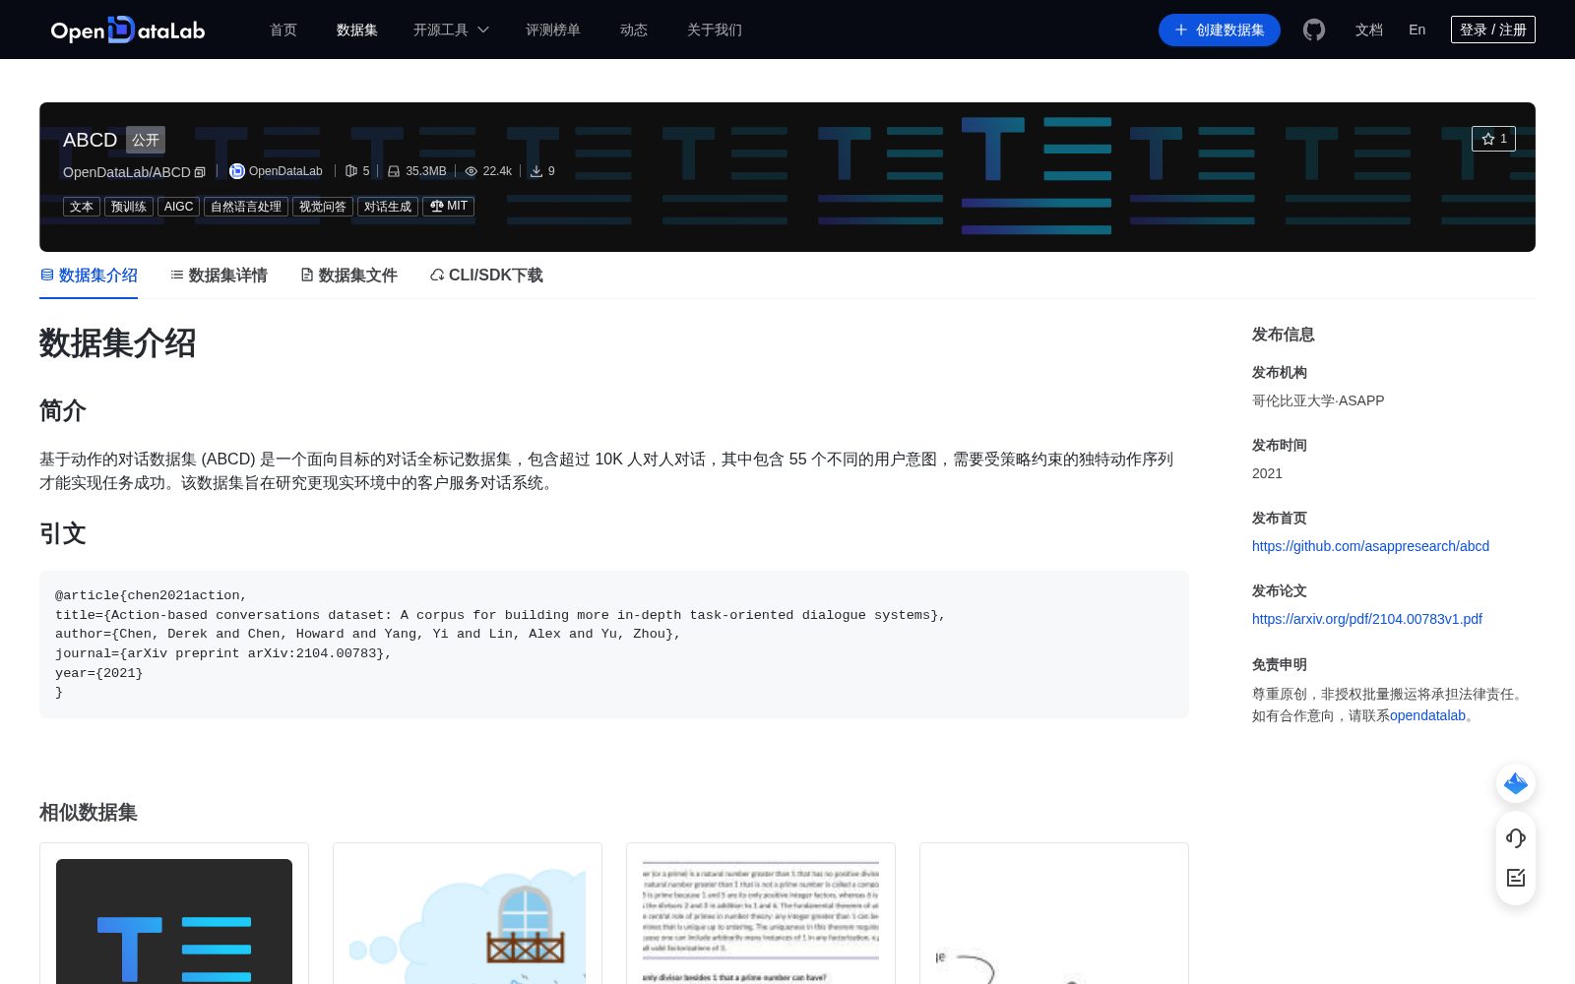1575x984 pixels.
Task: Open the first similar dataset thumbnail with T logo
Action: click(x=174, y=921)
